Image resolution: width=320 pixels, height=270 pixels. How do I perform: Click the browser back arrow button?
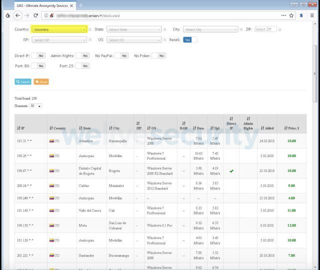(x=17, y=15)
